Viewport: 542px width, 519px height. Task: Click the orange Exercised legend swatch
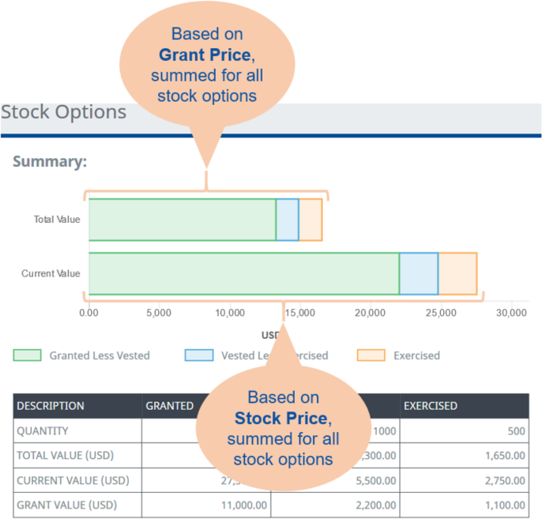[x=371, y=355]
